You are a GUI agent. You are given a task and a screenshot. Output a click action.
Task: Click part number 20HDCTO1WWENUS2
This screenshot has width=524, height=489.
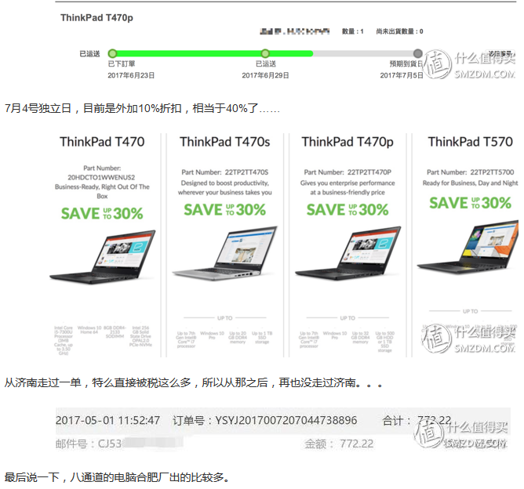[101, 177]
